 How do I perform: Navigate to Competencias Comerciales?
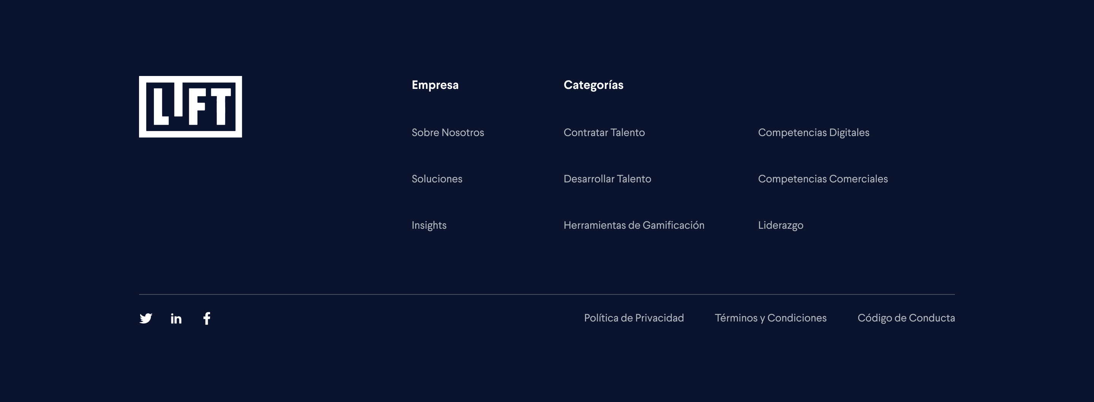pos(823,179)
